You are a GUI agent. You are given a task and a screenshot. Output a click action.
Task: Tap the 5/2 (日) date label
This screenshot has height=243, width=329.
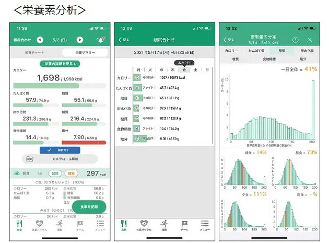pos(60,40)
